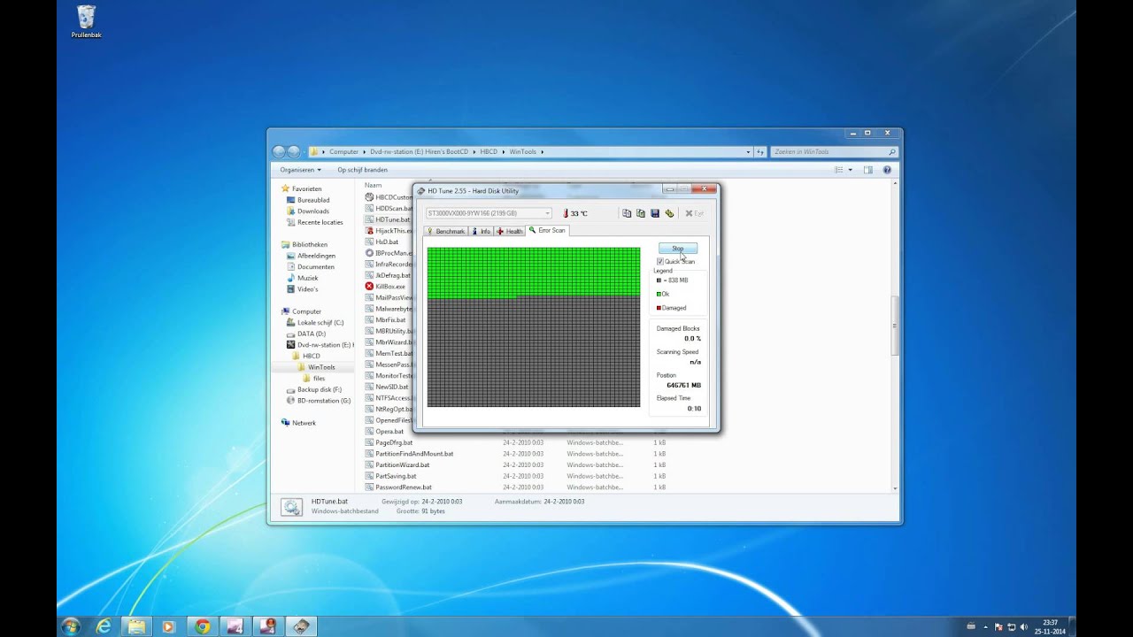Toggle the preview pane icon in Explorer
1133x637 pixels.
[868, 170]
